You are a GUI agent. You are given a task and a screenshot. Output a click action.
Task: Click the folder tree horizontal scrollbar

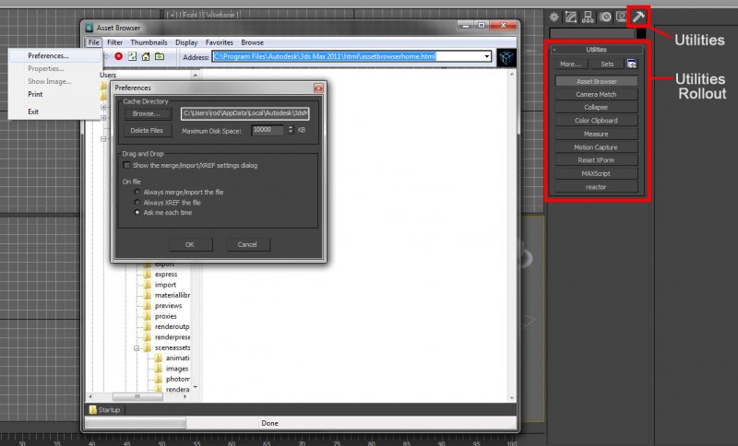(x=137, y=396)
